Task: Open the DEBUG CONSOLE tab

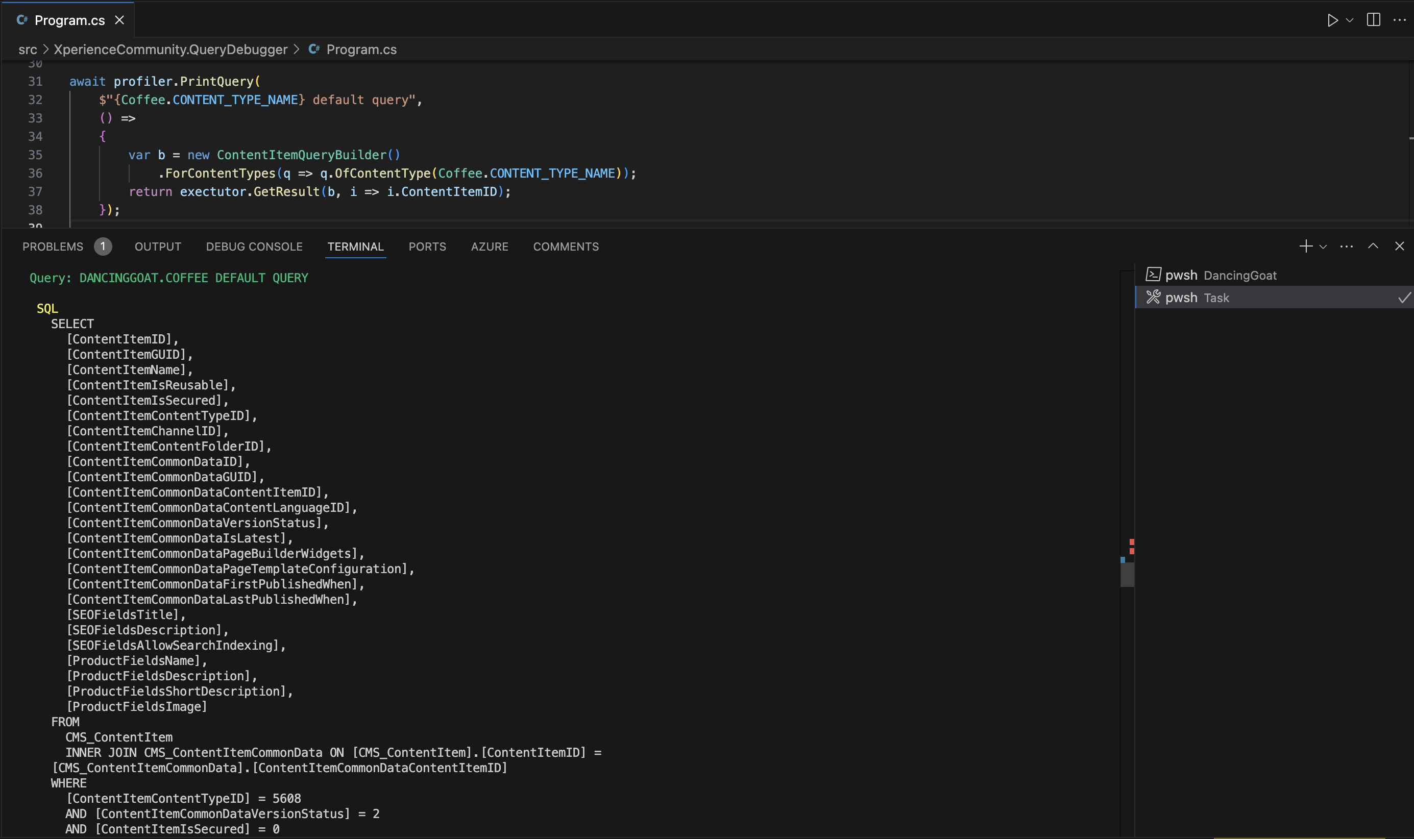Action: [254, 246]
